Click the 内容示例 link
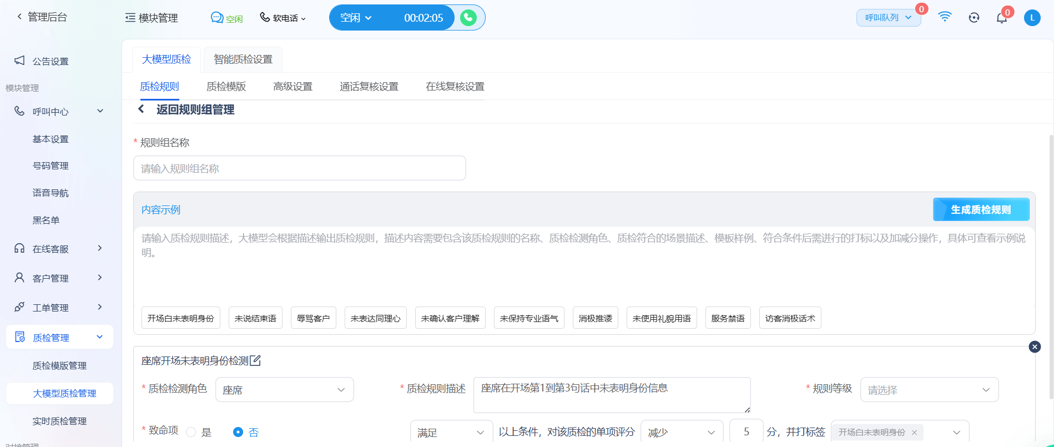1054x447 pixels. tap(161, 210)
